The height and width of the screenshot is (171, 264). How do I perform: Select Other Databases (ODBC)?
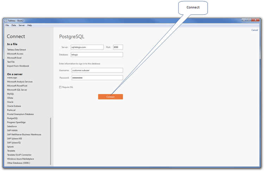point(19,163)
